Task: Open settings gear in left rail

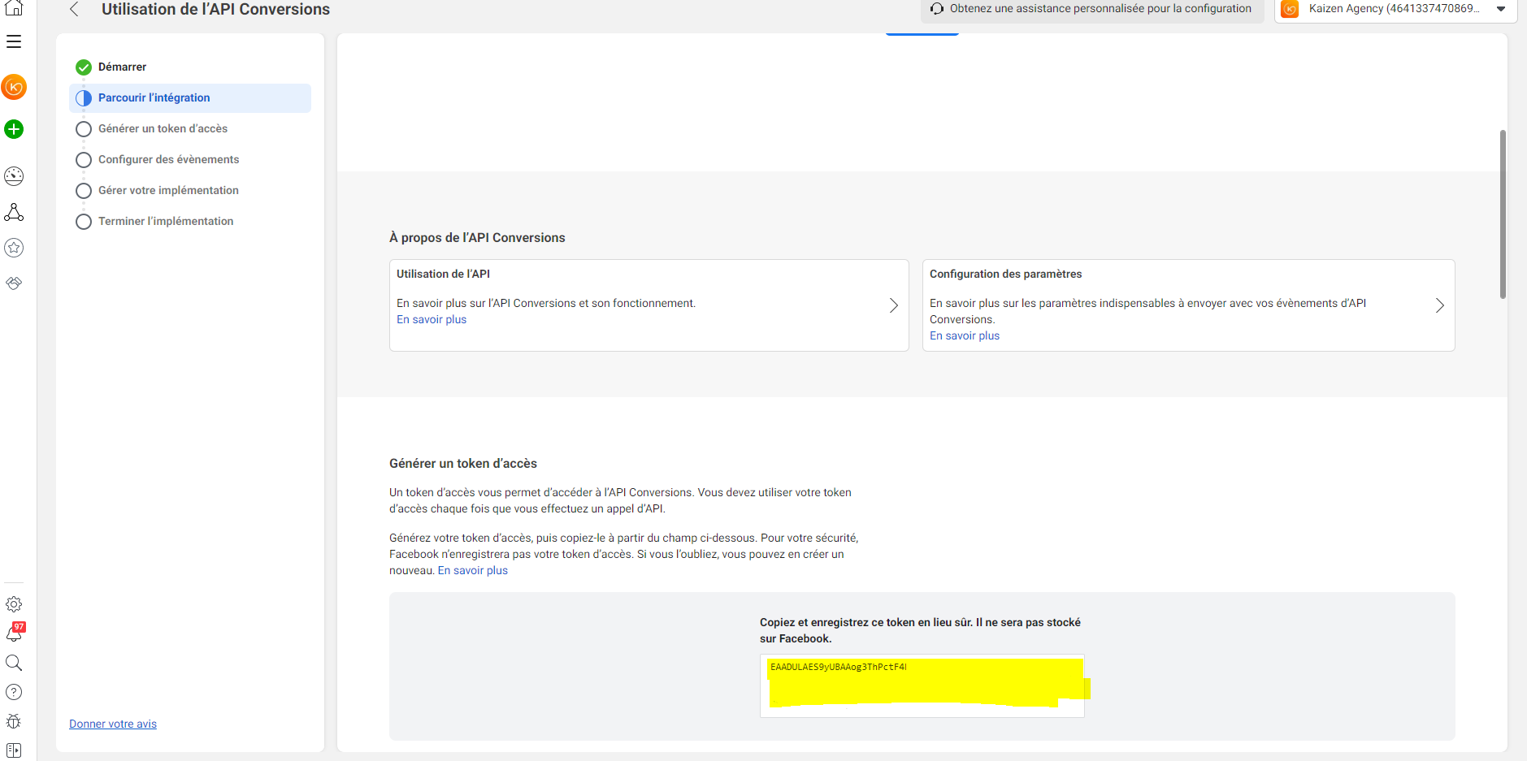Action: pyautogui.click(x=14, y=604)
